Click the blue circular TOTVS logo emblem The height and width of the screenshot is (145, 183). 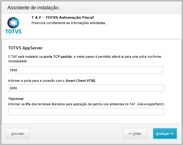coord(13,23)
